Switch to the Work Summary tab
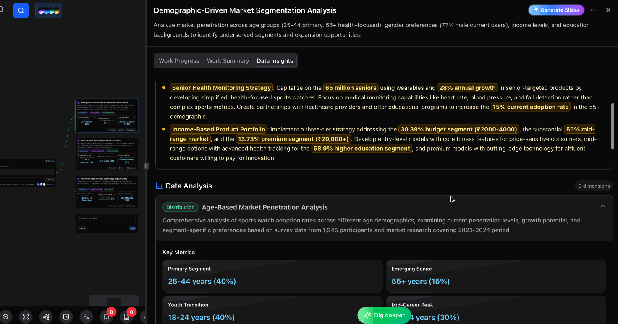 coord(228,61)
